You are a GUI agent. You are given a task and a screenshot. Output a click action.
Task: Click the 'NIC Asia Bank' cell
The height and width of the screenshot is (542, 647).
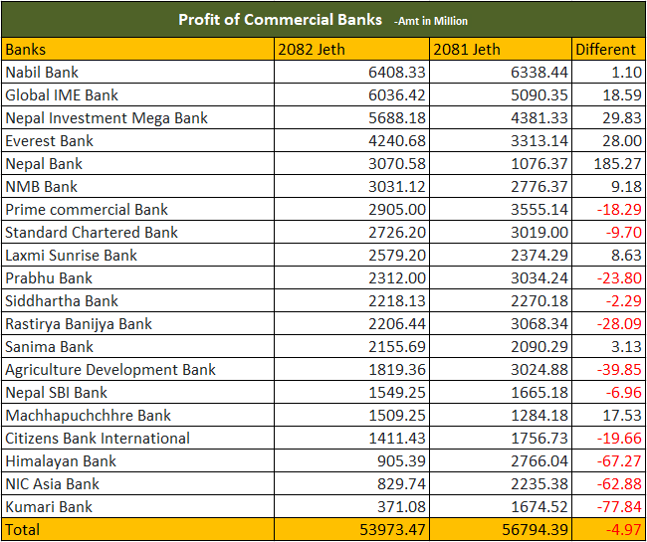(x=138, y=484)
